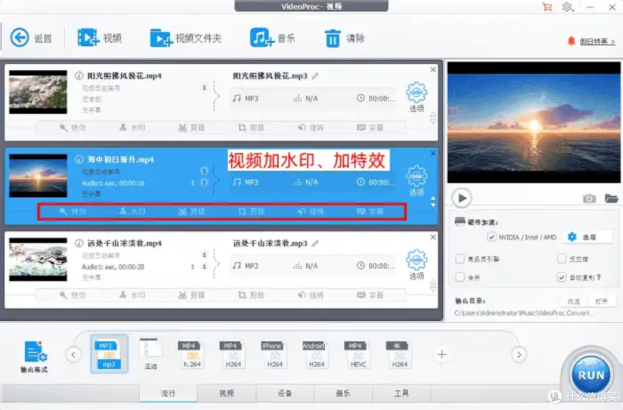Rename output 远处千山浓淡妆.mp3 with the pencil icon
This screenshot has width=623, height=410.
316,243
